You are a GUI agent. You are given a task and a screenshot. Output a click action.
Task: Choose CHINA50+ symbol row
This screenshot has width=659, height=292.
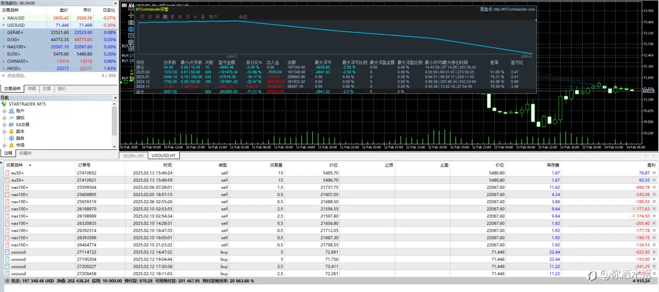(59, 61)
